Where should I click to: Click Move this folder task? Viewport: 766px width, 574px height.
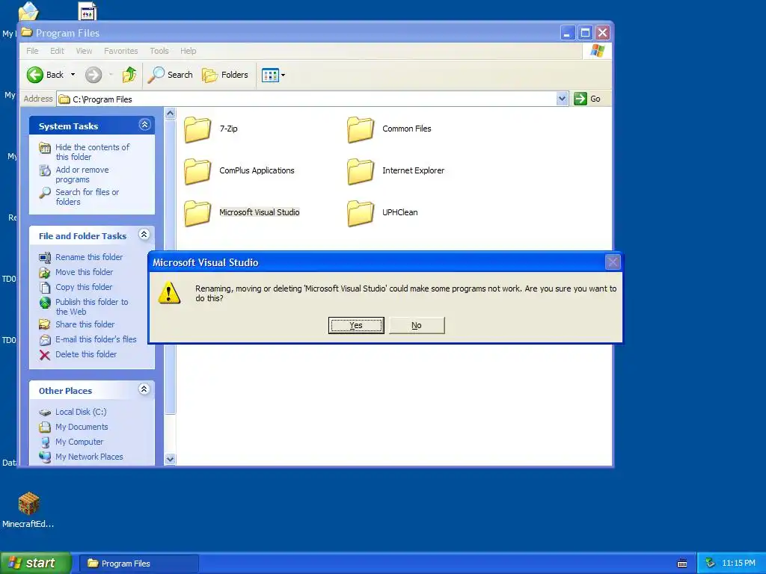[84, 272]
